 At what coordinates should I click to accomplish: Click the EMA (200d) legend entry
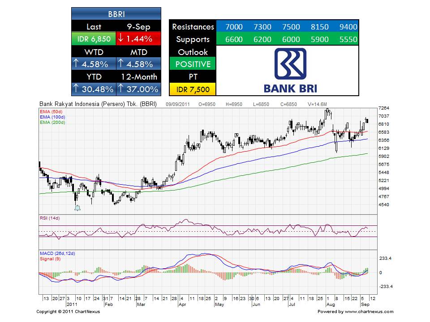tap(52, 123)
